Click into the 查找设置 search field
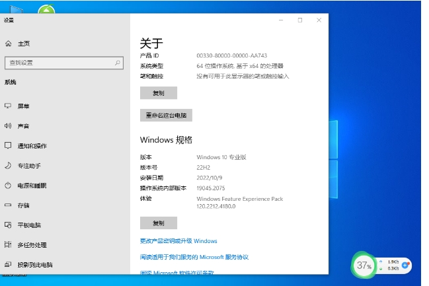 tap(58, 63)
